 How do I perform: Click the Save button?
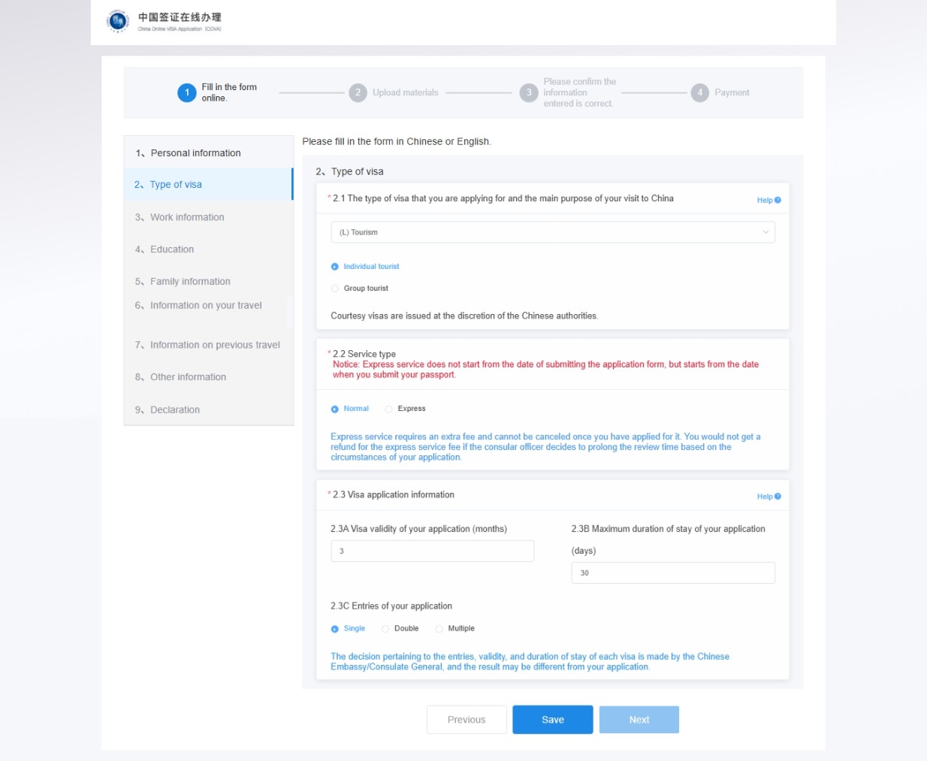(x=552, y=720)
